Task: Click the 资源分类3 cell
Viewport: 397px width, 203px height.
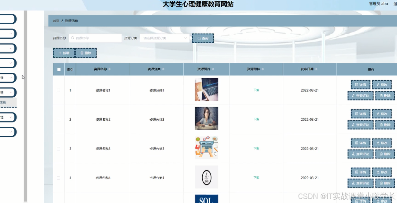Action: point(157,149)
